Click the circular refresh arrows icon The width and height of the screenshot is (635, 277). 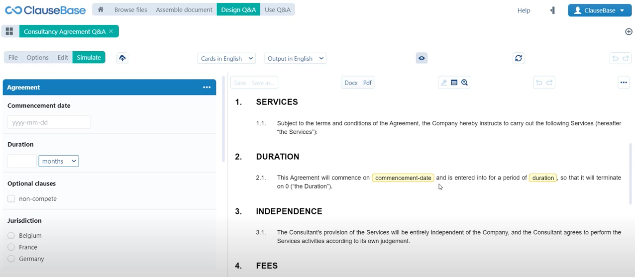point(519,58)
